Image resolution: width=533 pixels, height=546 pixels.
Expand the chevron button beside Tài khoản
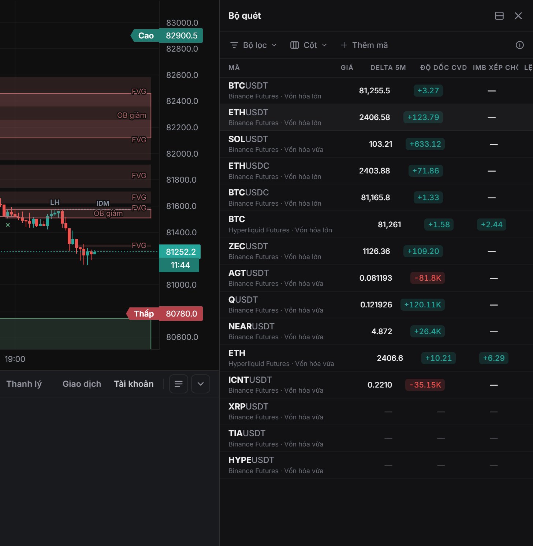(201, 384)
